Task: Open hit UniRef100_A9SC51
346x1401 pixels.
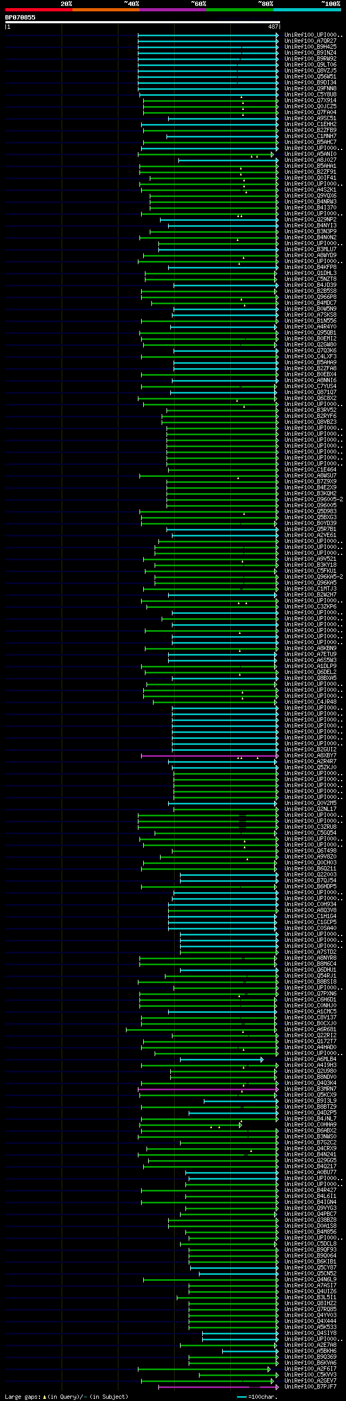Action: point(310,119)
